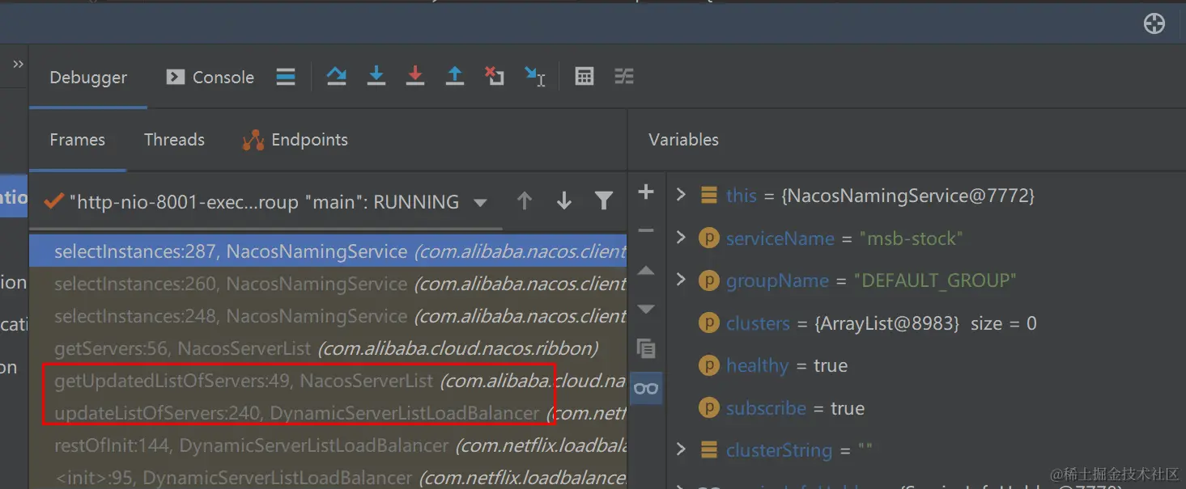The image size is (1186, 489).
Task: Click the Force Step Into icon
Action: coord(415,76)
